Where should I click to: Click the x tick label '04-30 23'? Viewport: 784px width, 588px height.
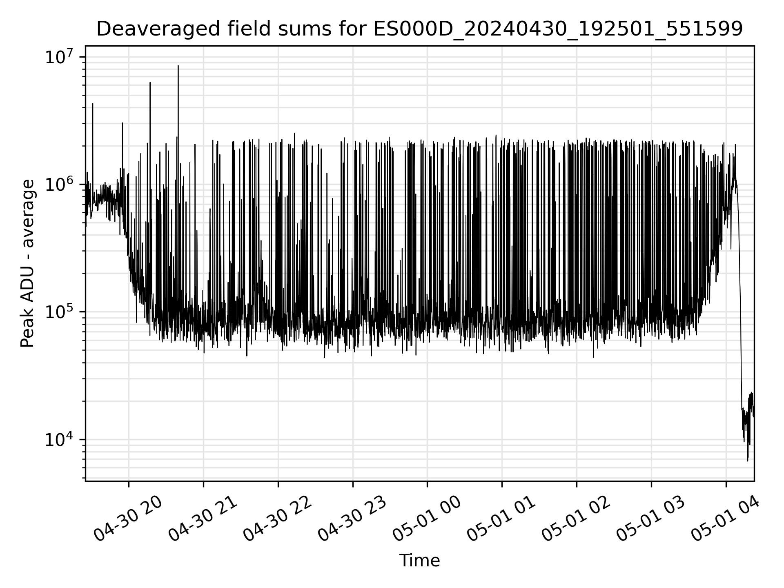[352, 519]
